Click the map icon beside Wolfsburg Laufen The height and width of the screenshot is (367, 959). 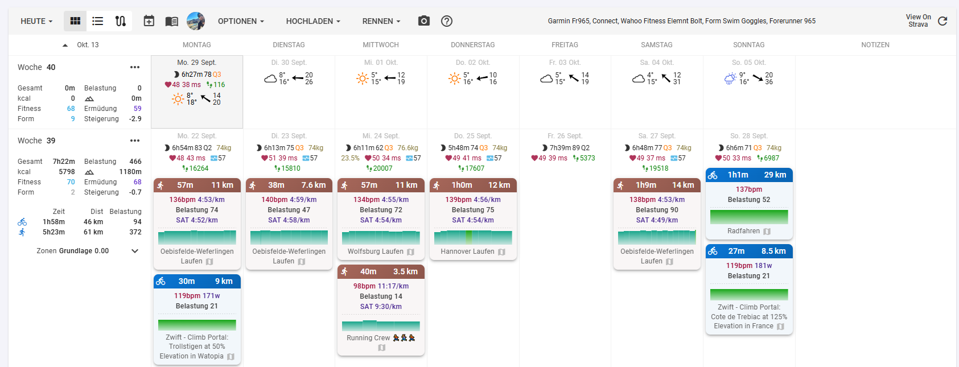click(410, 252)
